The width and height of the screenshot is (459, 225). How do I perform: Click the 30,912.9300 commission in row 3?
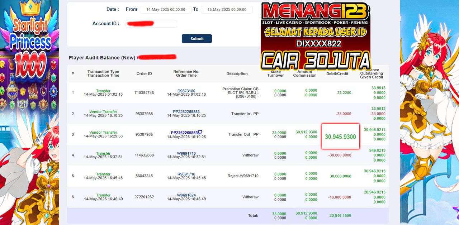click(x=306, y=132)
